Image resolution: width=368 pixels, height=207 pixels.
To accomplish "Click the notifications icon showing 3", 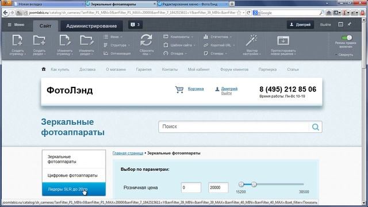I will pos(135,25).
